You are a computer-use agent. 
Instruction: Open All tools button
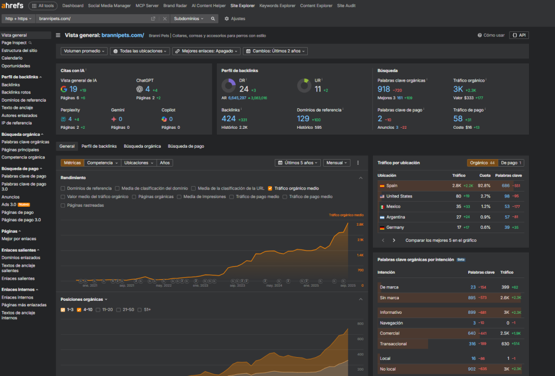pos(43,5)
